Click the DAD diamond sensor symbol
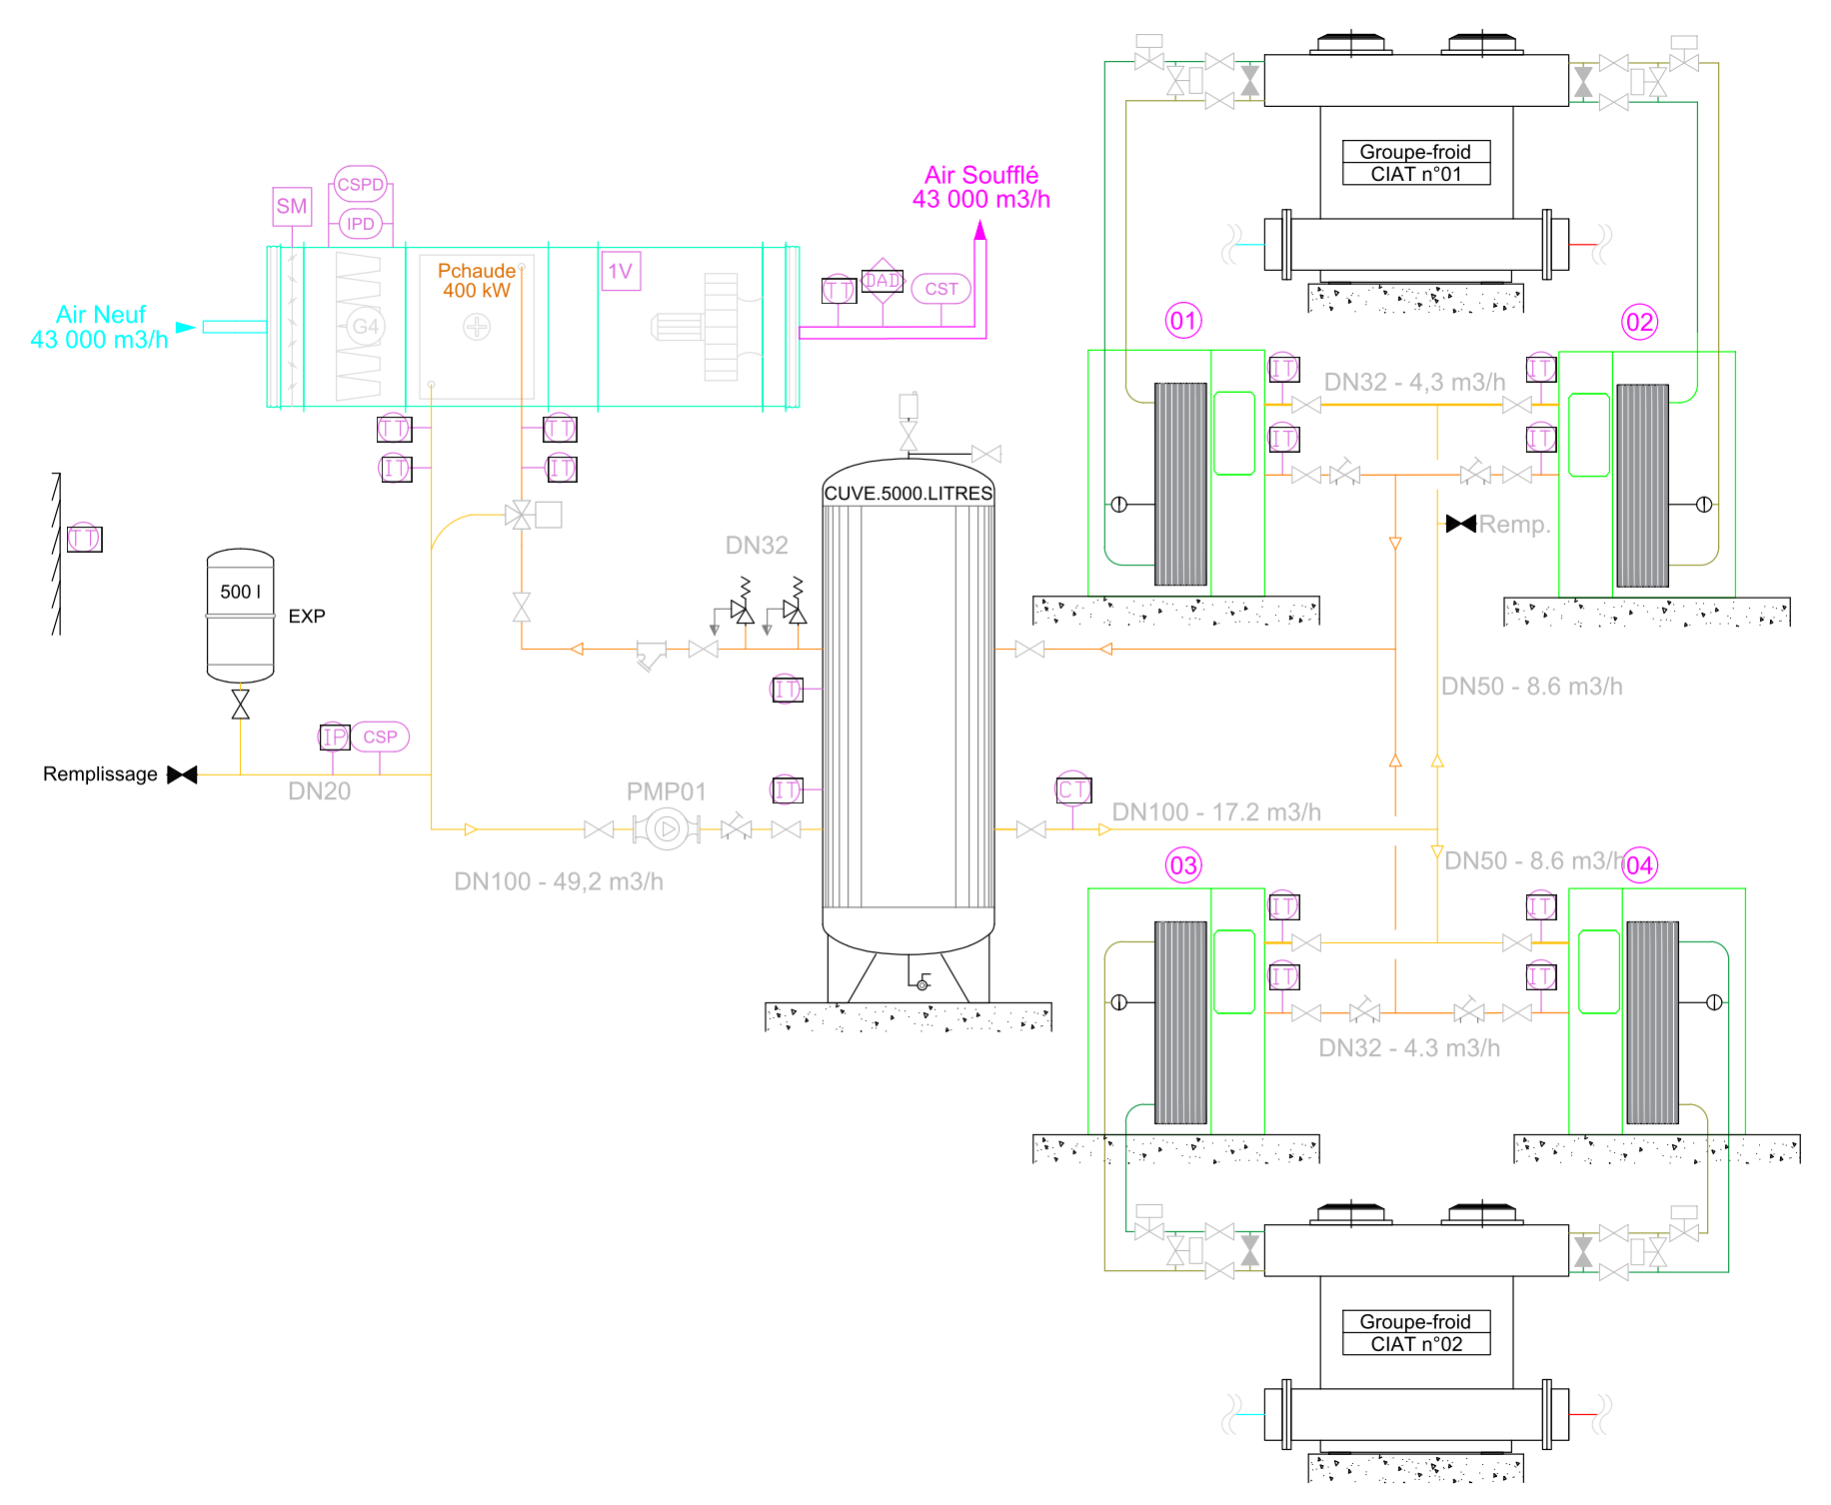The image size is (1831, 1505). pyautogui.click(x=883, y=281)
